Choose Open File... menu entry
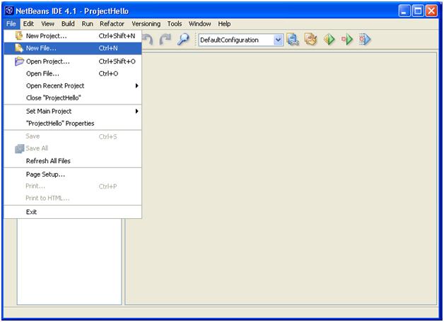The width and height of the screenshot is (444, 322). point(73,73)
